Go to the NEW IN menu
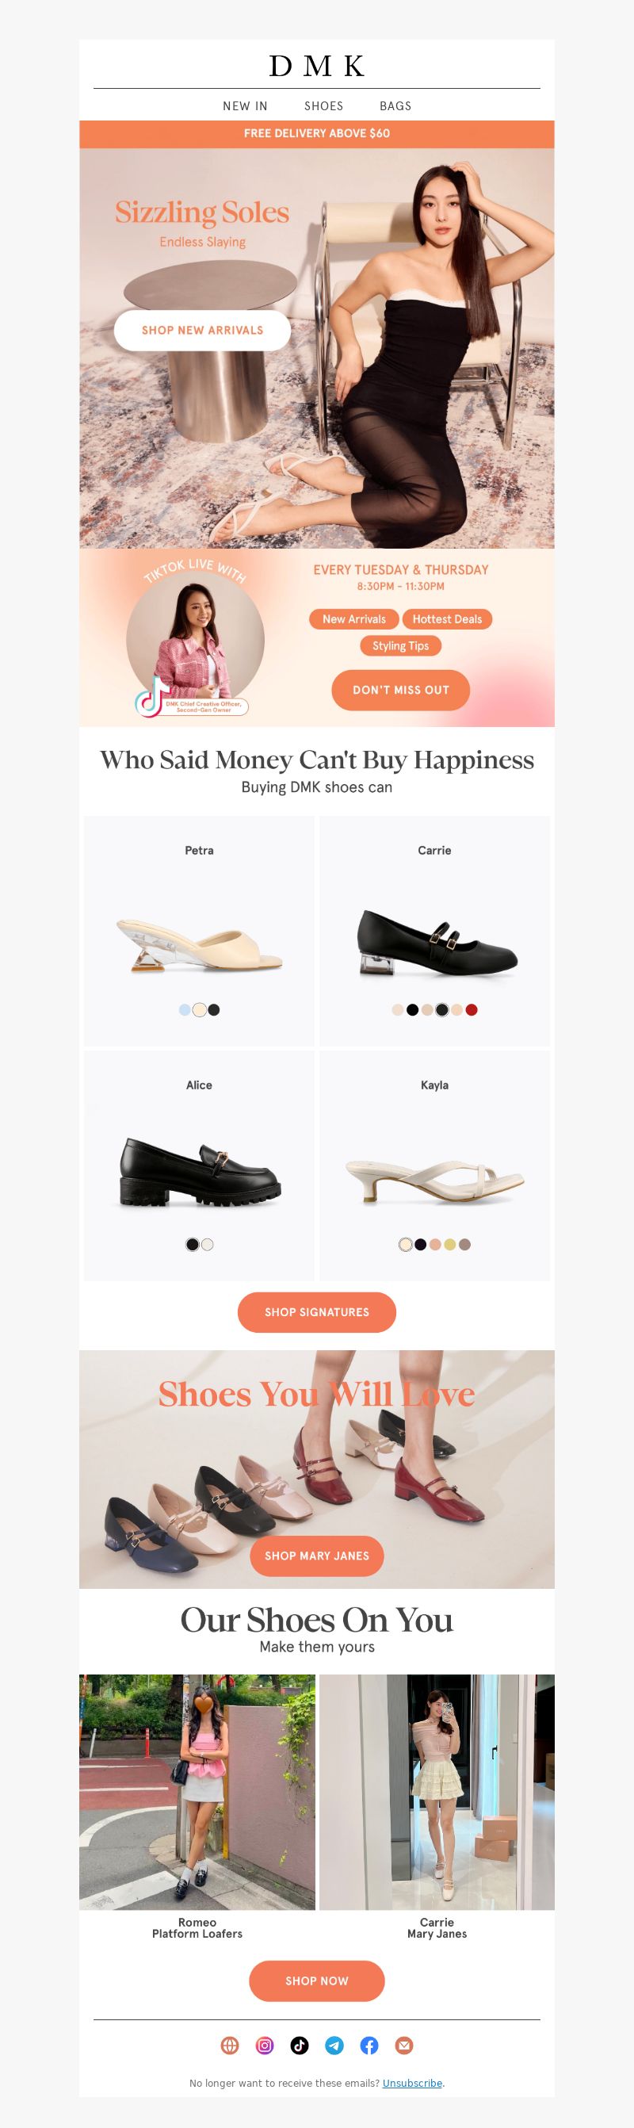This screenshot has width=634, height=2128. point(245,105)
